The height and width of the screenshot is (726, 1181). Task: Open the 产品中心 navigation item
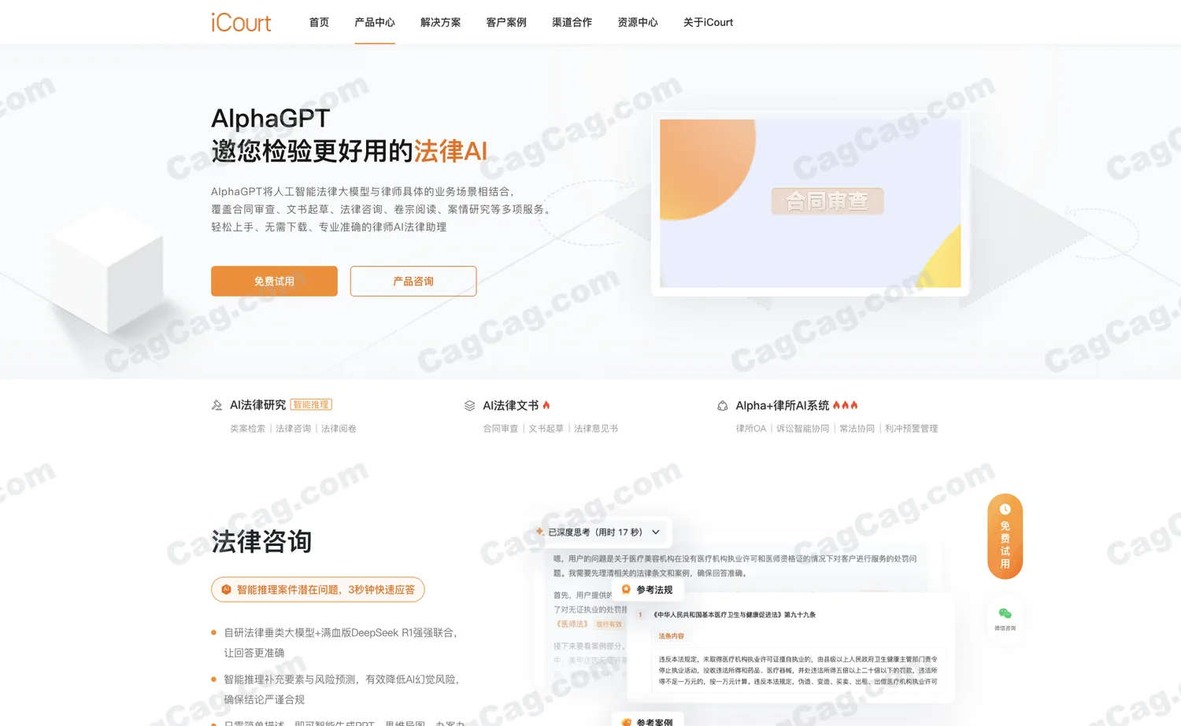375,22
